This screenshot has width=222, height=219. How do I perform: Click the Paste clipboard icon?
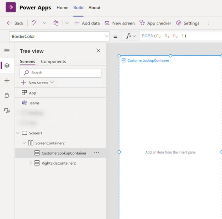(56, 23)
